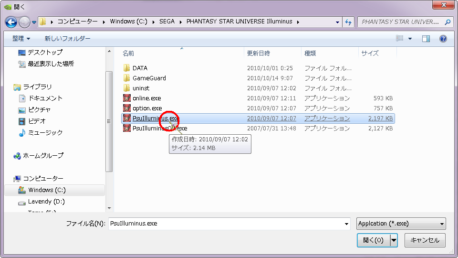Open the 開く button split arrow
The width and height of the screenshot is (458, 258).
(394, 240)
